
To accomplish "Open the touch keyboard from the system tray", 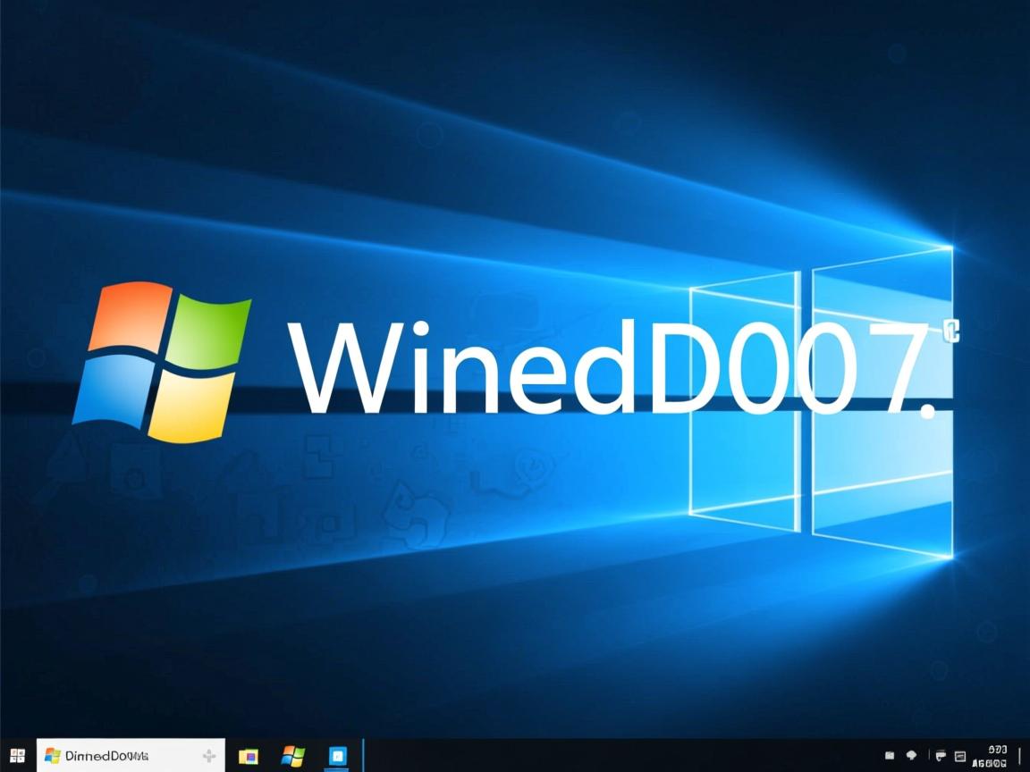I will [x=959, y=757].
